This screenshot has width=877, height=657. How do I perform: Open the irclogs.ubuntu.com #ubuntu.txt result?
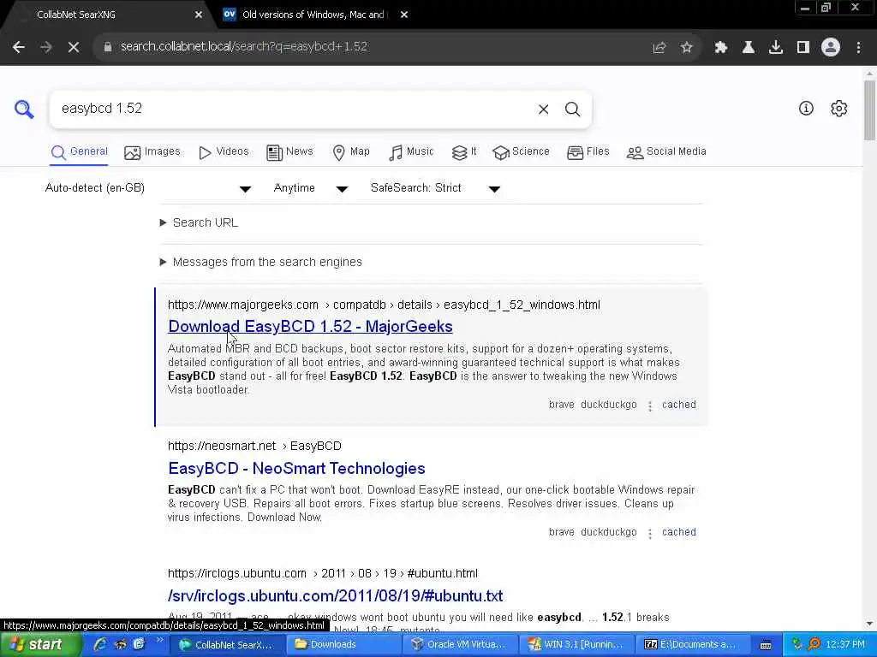click(335, 596)
